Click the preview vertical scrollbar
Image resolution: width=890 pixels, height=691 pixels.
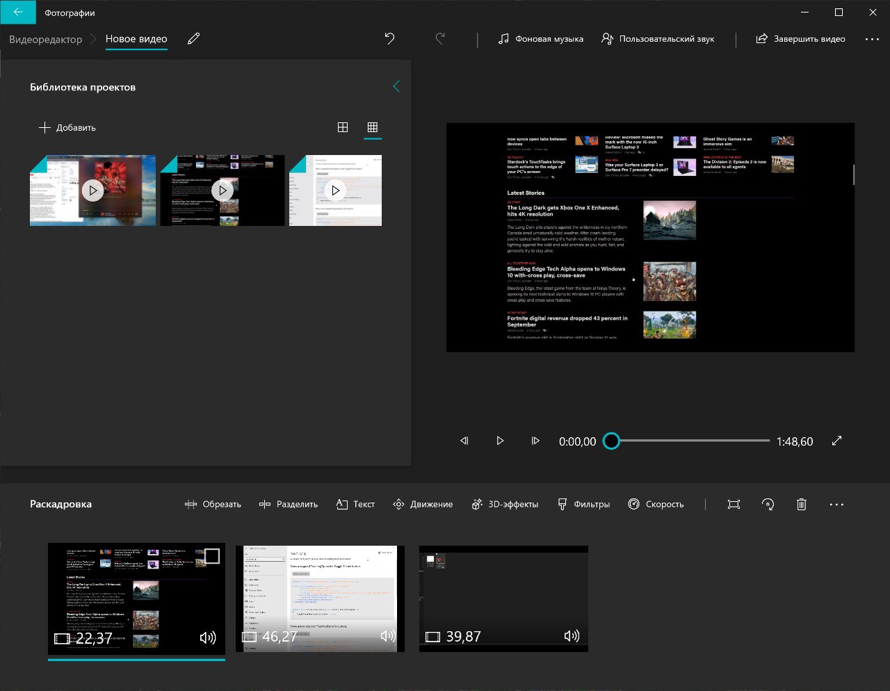[854, 174]
